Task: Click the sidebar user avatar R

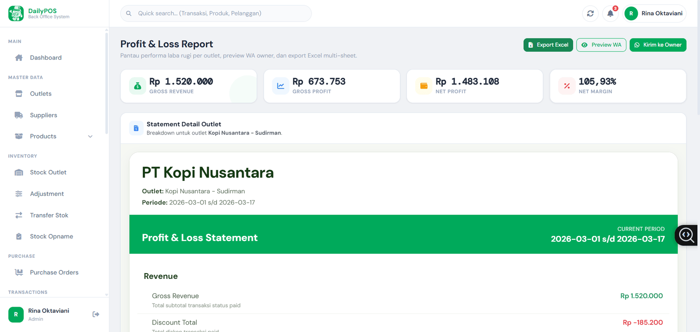Action: 16,315
